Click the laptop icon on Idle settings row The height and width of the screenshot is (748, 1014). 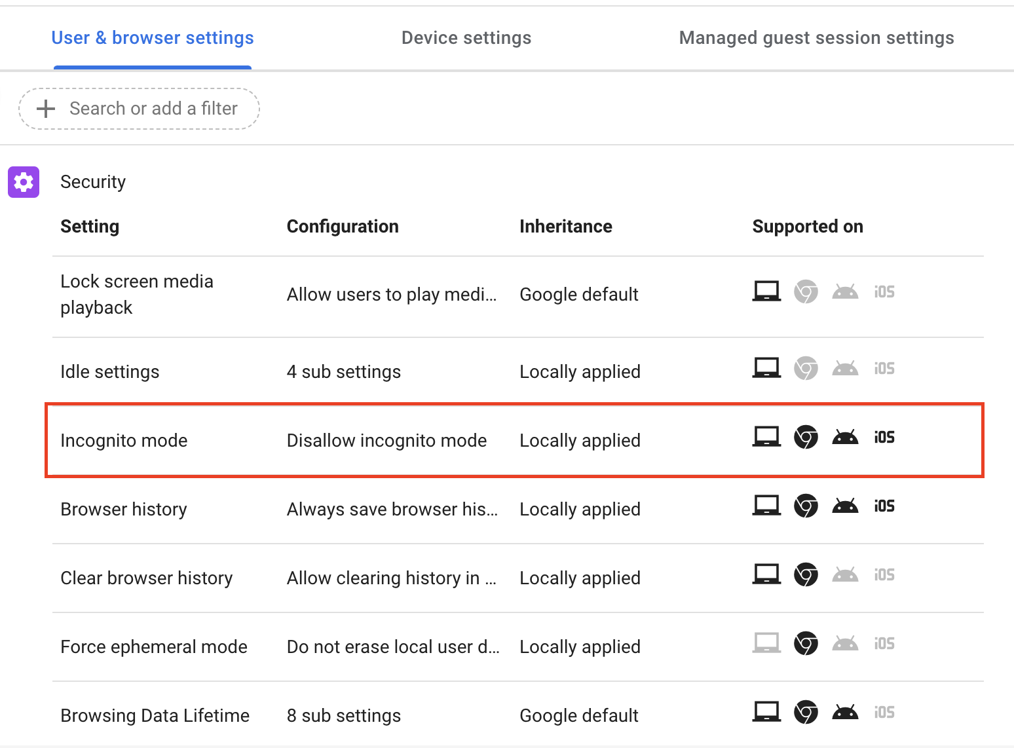[x=766, y=367]
